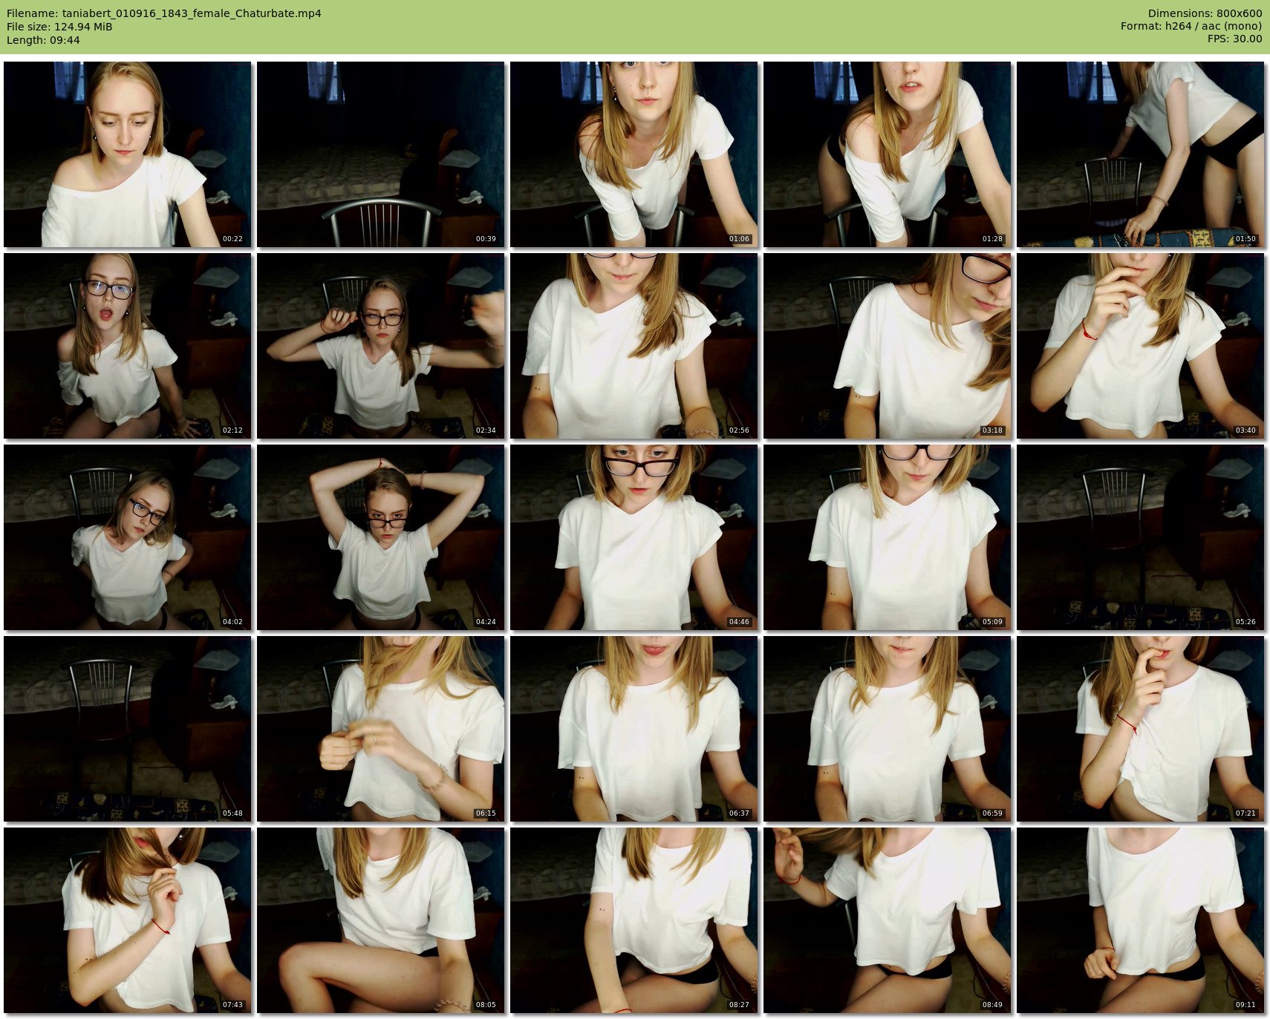Click the frame marked 04:24
1270x1019 pixels.
click(380, 537)
